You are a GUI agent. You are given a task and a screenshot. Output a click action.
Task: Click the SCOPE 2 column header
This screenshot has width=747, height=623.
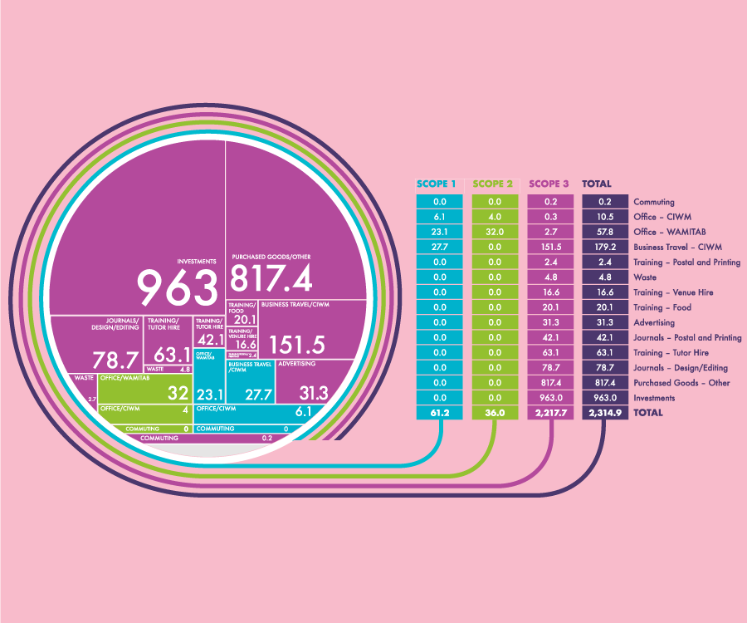tap(493, 184)
